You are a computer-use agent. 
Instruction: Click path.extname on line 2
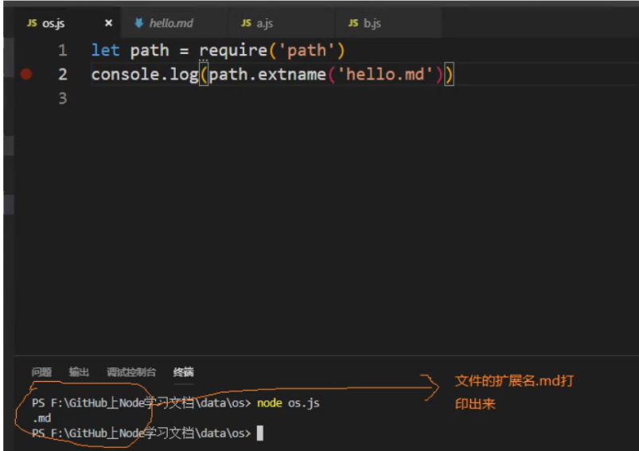point(267,75)
